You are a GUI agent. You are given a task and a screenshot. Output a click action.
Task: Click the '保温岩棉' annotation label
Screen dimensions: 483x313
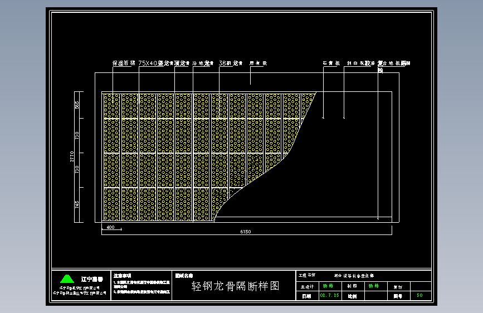point(124,63)
